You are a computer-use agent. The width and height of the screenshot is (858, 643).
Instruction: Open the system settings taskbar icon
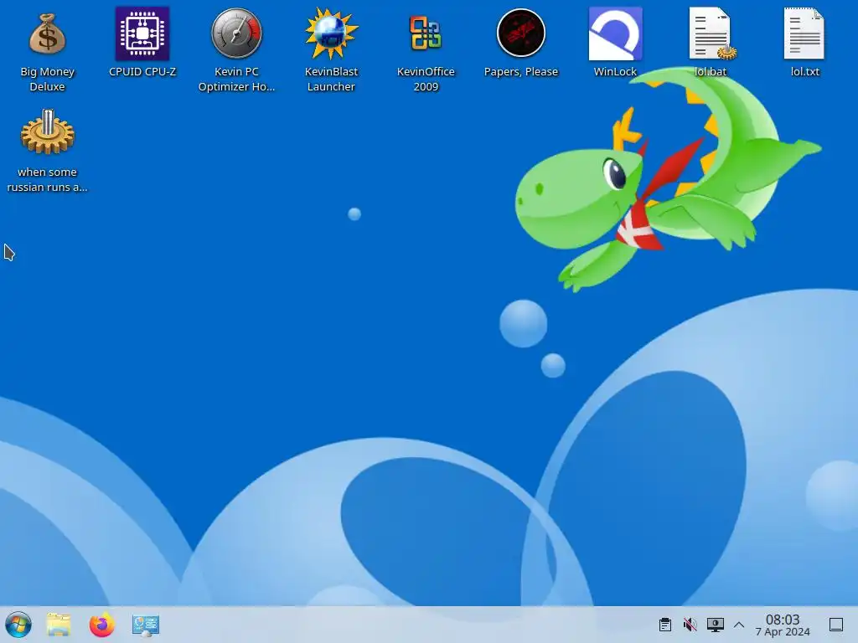pyautogui.click(x=146, y=625)
